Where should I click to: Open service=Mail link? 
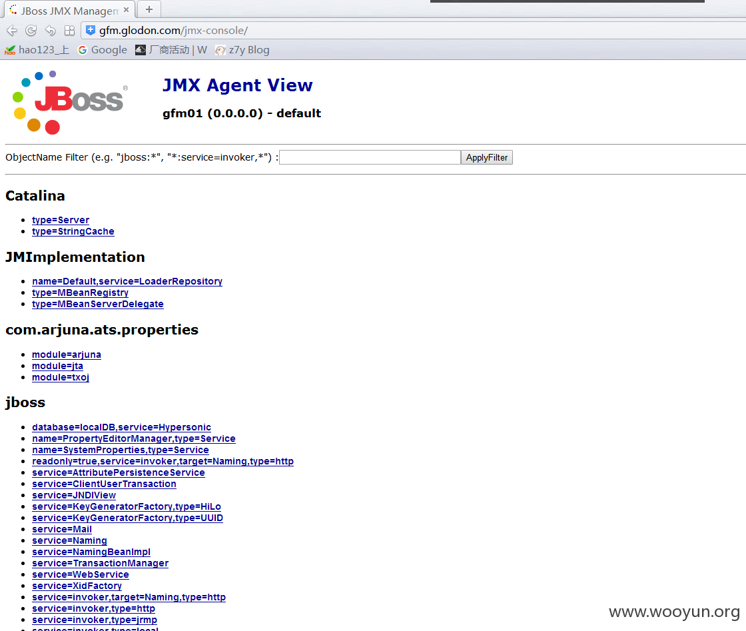coord(62,530)
